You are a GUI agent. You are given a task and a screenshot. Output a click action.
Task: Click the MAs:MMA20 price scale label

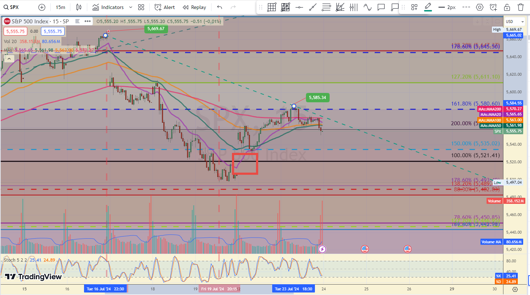tap(491, 114)
